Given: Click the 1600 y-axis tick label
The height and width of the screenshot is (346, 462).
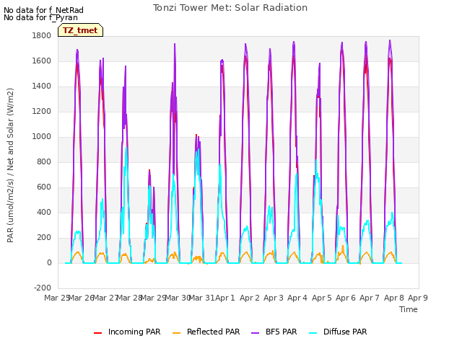Looking at the screenshot, I should click(42, 61).
